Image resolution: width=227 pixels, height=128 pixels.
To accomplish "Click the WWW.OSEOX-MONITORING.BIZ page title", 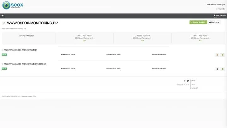I will coord(33,23).
